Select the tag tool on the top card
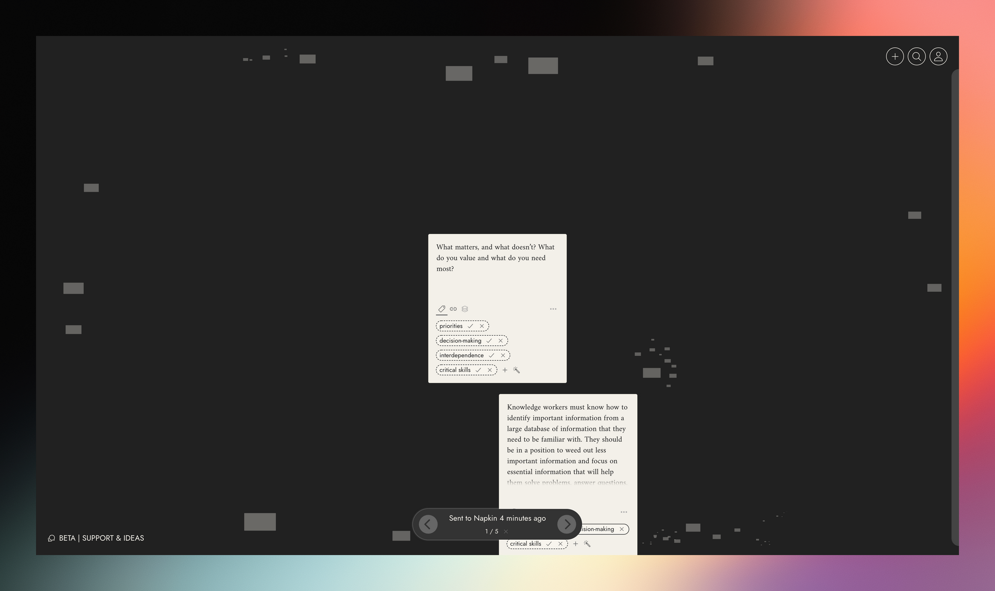995x591 pixels. [441, 308]
